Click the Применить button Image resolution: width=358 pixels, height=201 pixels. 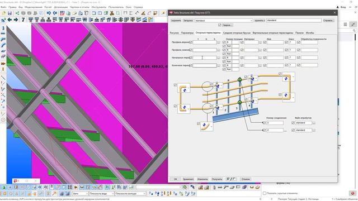[188, 179]
